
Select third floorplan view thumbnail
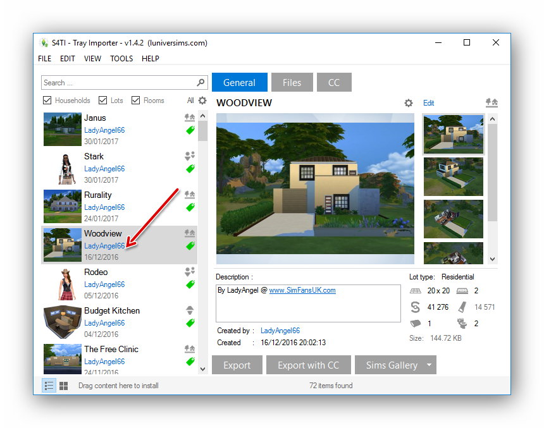(453, 219)
